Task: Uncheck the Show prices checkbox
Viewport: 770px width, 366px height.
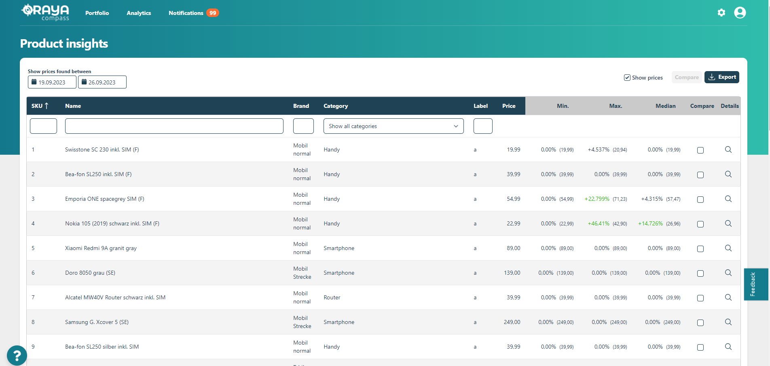Action: coord(627,77)
